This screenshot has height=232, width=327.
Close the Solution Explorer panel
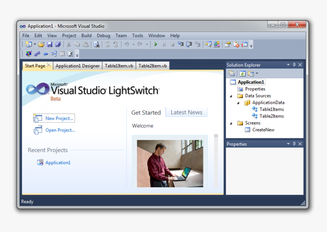(x=300, y=65)
